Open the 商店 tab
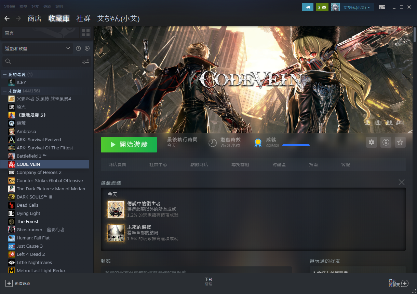The width and height of the screenshot is (417, 294). point(34,18)
